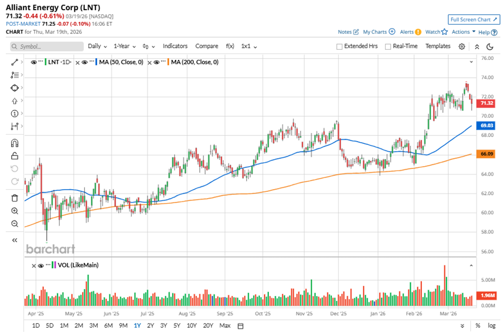Open the chart type candlestick dropdown
This screenshot has width=504, height=334.
(149, 46)
